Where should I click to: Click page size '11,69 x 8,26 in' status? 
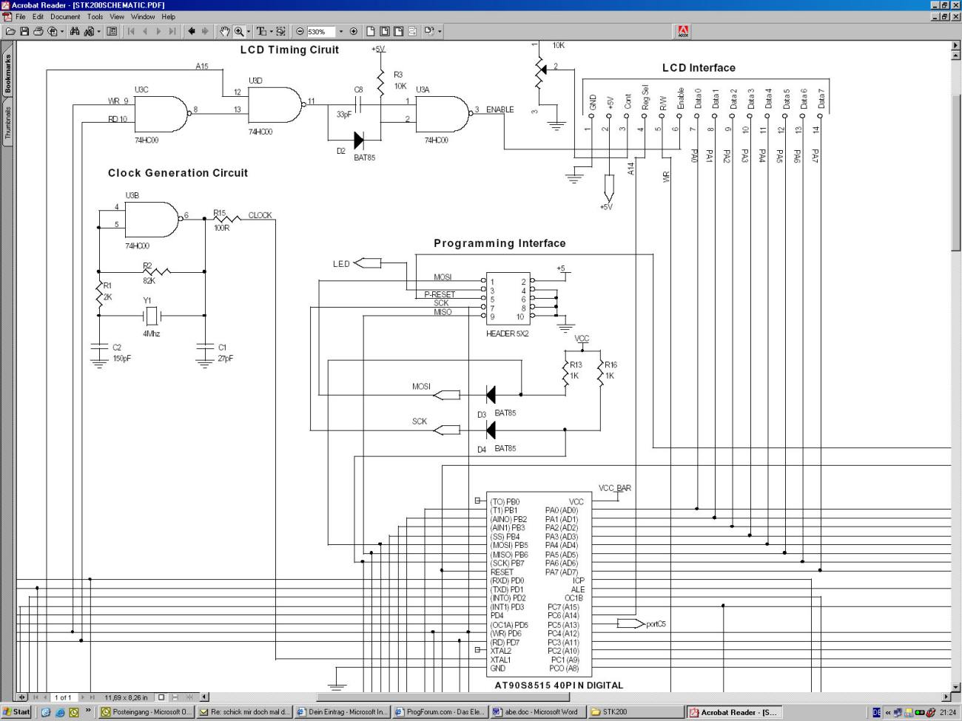[x=126, y=697]
